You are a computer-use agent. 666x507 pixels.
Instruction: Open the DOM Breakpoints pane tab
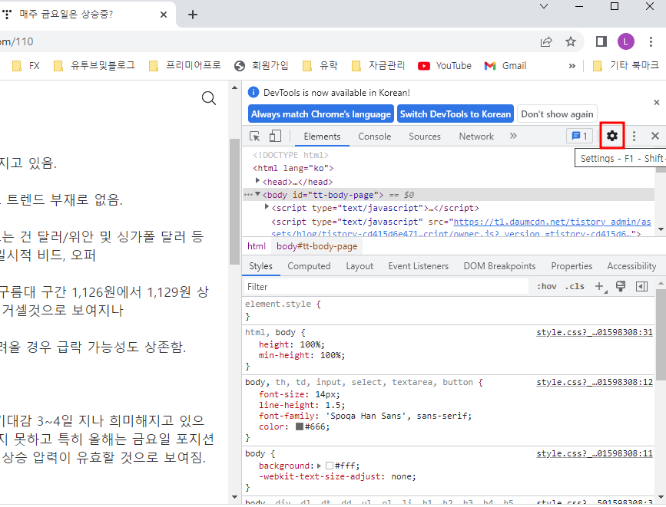point(499,266)
